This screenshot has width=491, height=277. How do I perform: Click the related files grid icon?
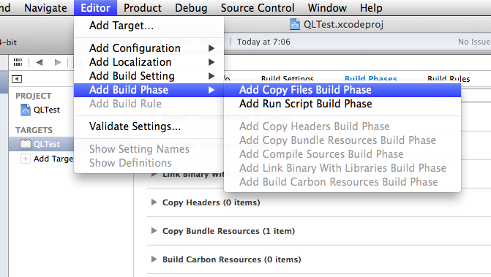pyautogui.click(x=18, y=62)
